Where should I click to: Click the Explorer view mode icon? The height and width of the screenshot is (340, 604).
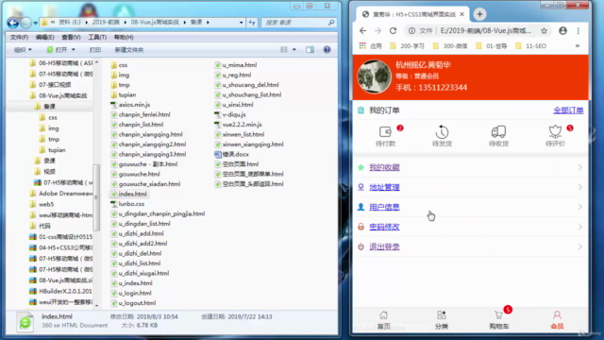click(x=284, y=50)
